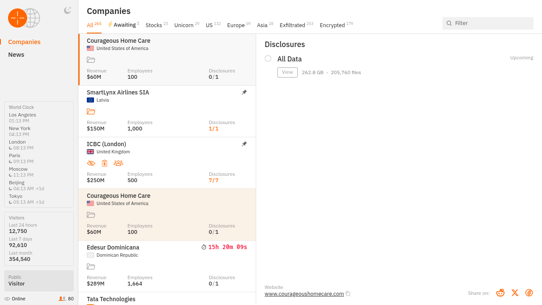
Task: Click the X share icon
Action: 515,293
